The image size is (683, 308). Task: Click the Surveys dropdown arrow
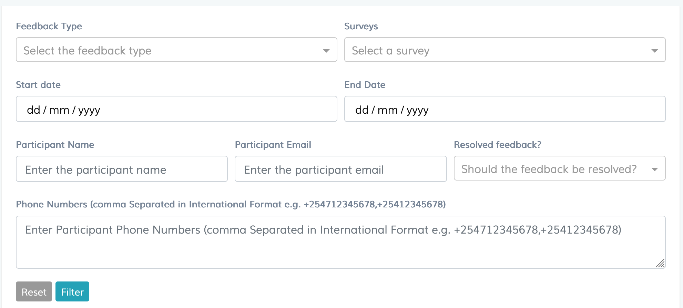[655, 51]
